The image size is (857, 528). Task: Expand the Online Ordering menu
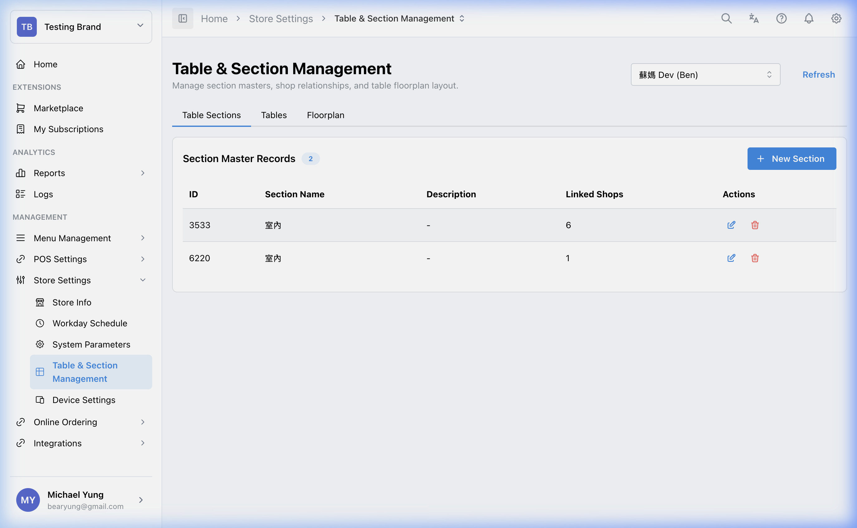[x=80, y=422]
